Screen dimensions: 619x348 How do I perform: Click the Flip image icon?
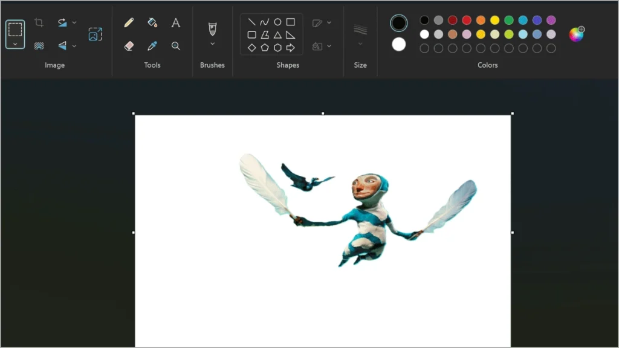pos(62,46)
